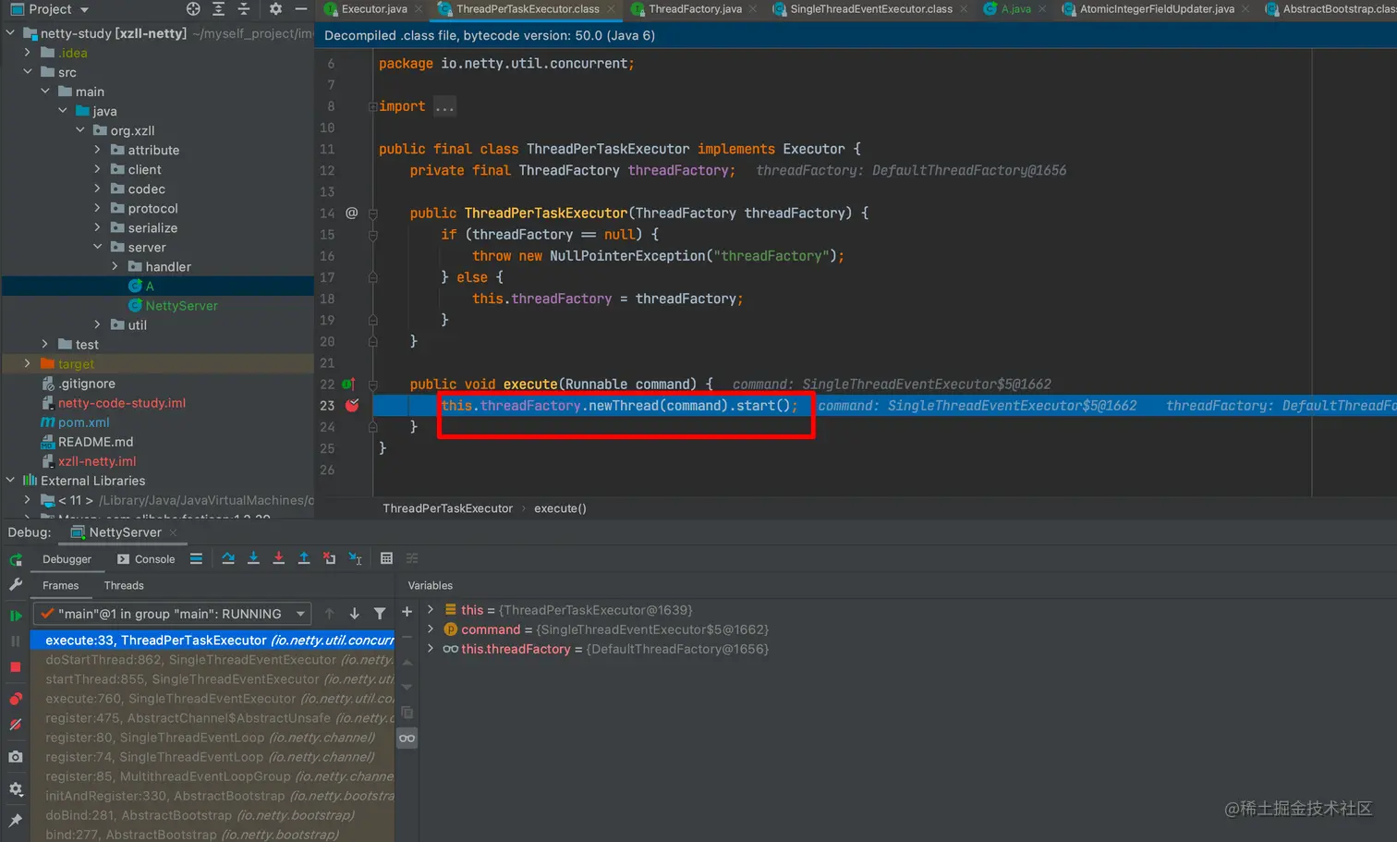This screenshot has width=1397, height=842.
Task: Click locate file crosshair icon in Project panel
Action: (x=193, y=9)
